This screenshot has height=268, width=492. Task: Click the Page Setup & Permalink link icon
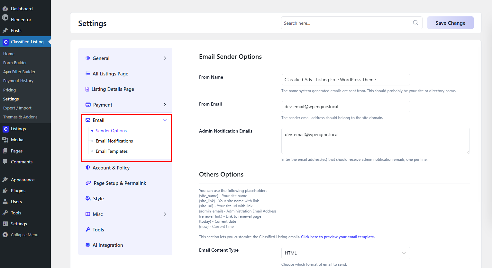point(88,183)
